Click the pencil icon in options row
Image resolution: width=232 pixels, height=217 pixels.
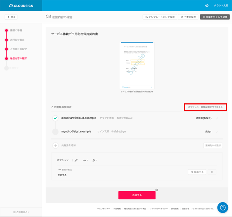point(76,160)
